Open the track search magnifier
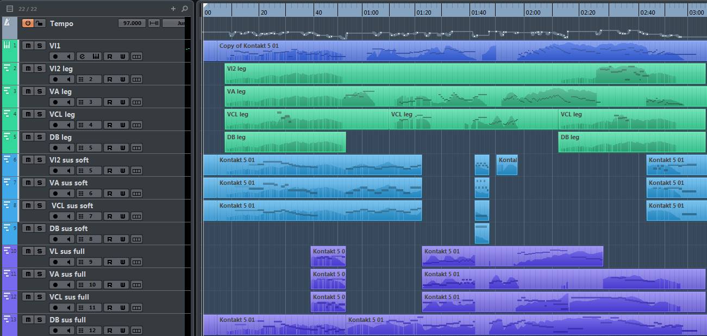707x336 pixels. (x=185, y=9)
